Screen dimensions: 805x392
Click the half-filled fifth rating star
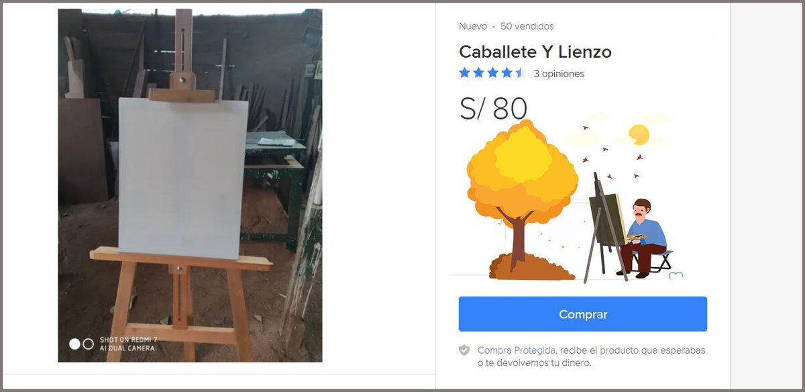pyautogui.click(x=521, y=72)
